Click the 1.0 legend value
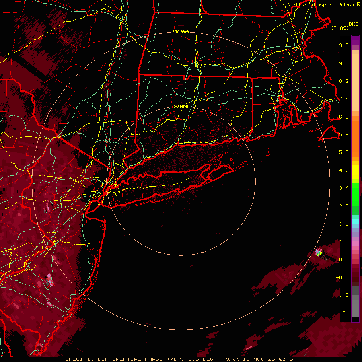 344,242
